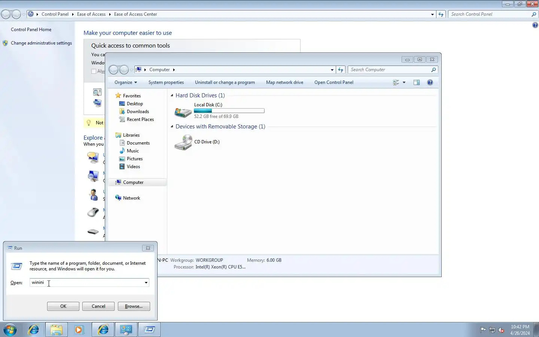Click the muted volume tray icon
The width and height of the screenshot is (539, 337).
click(x=501, y=330)
